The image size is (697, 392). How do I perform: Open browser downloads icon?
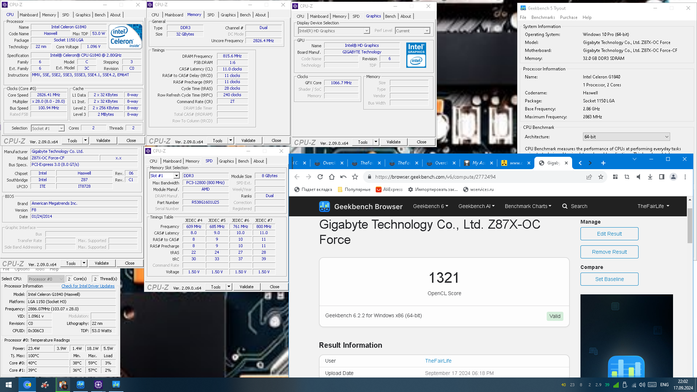(650, 177)
